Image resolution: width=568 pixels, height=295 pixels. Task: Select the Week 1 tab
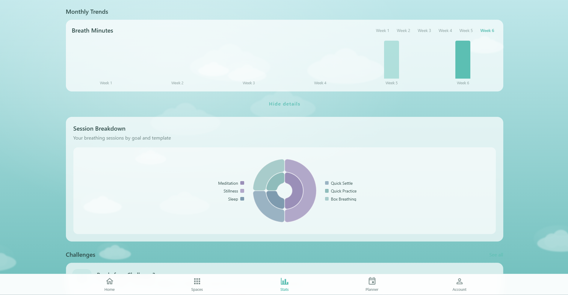[x=383, y=30]
